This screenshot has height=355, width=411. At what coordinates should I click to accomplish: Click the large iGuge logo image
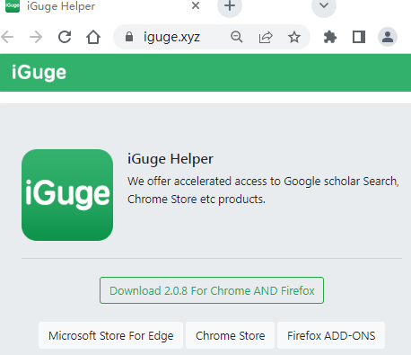point(67,195)
